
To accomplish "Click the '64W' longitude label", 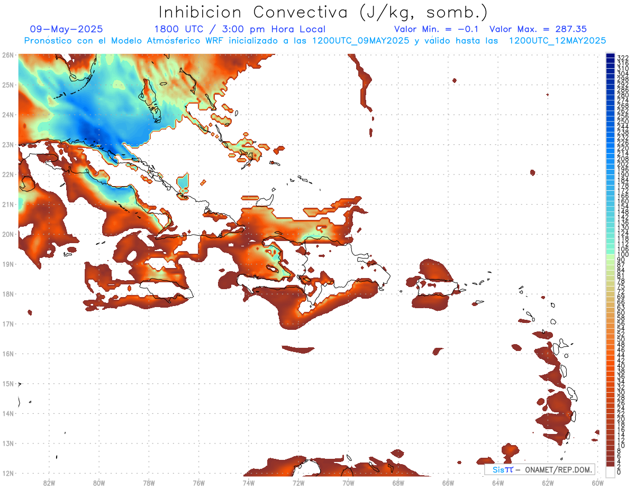I will (498, 483).
